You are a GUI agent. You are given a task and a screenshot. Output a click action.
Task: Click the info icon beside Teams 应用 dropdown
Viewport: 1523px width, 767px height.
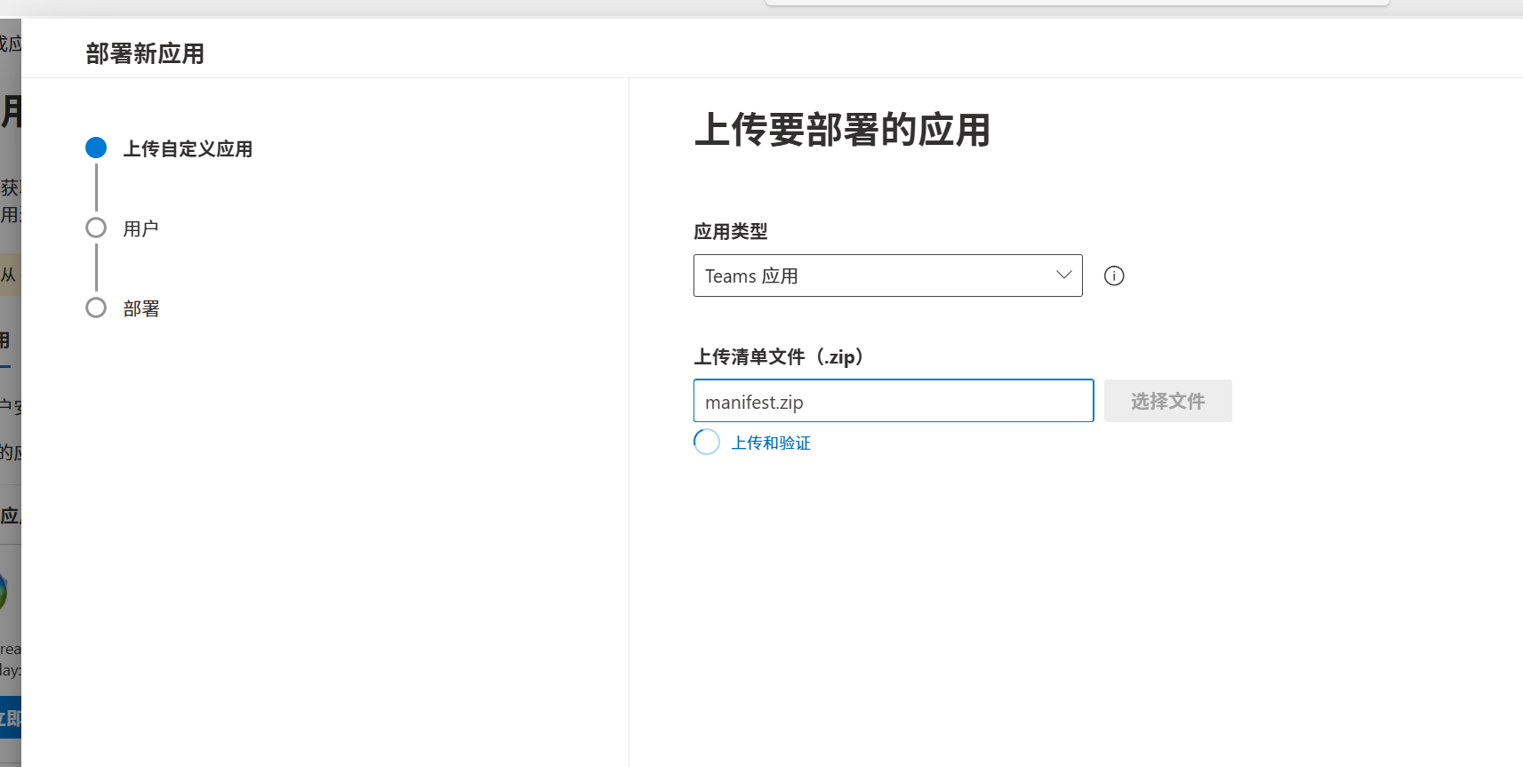[1113, 276]
